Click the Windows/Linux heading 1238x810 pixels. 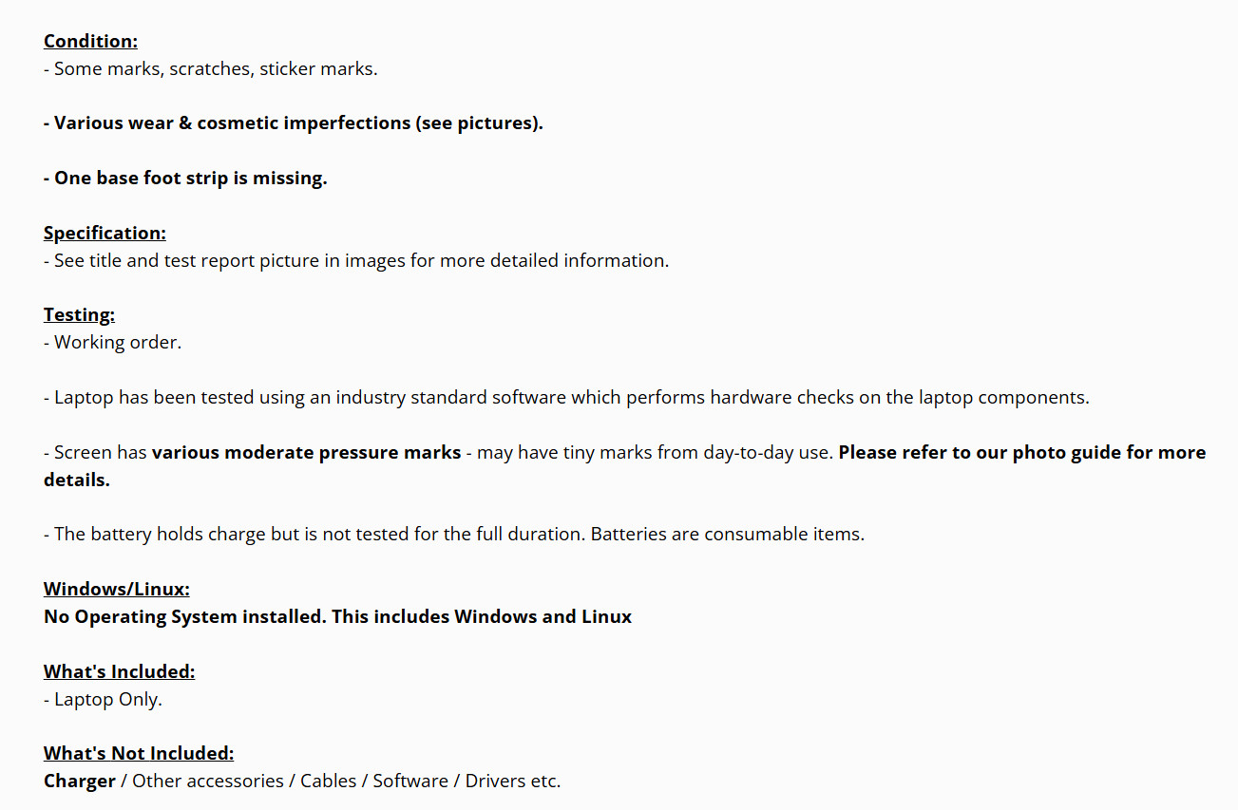tap(117, 589)
